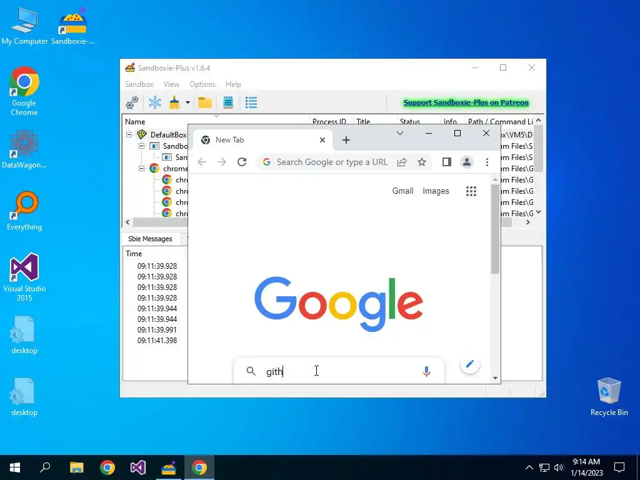Open Chrome tab search chevron
Image resolution: width=640 pixels, height=480 pixels.
click(x=400, y=133)
